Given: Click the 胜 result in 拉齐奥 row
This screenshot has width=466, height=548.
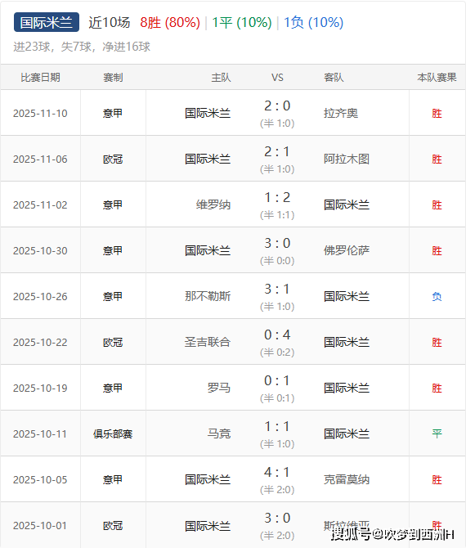Looking at the screenshot, I should (x=437, y=114).
